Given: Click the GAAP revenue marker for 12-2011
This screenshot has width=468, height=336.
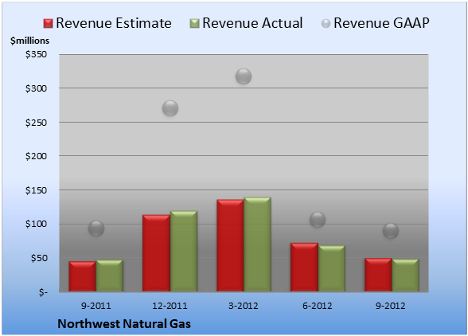Looking at the screenshot, I should [x=170, y=108].
